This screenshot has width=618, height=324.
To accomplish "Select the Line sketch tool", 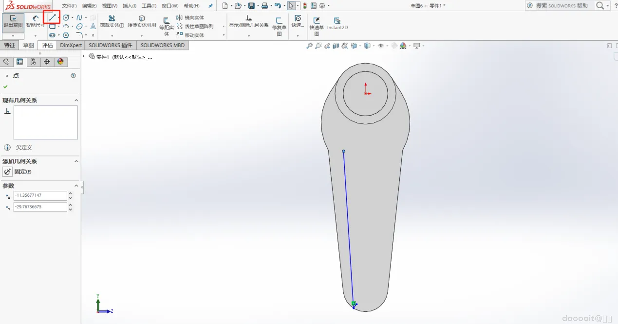I will [52, 17].
